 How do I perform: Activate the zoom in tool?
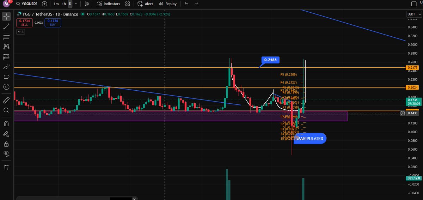coord(6,110)
